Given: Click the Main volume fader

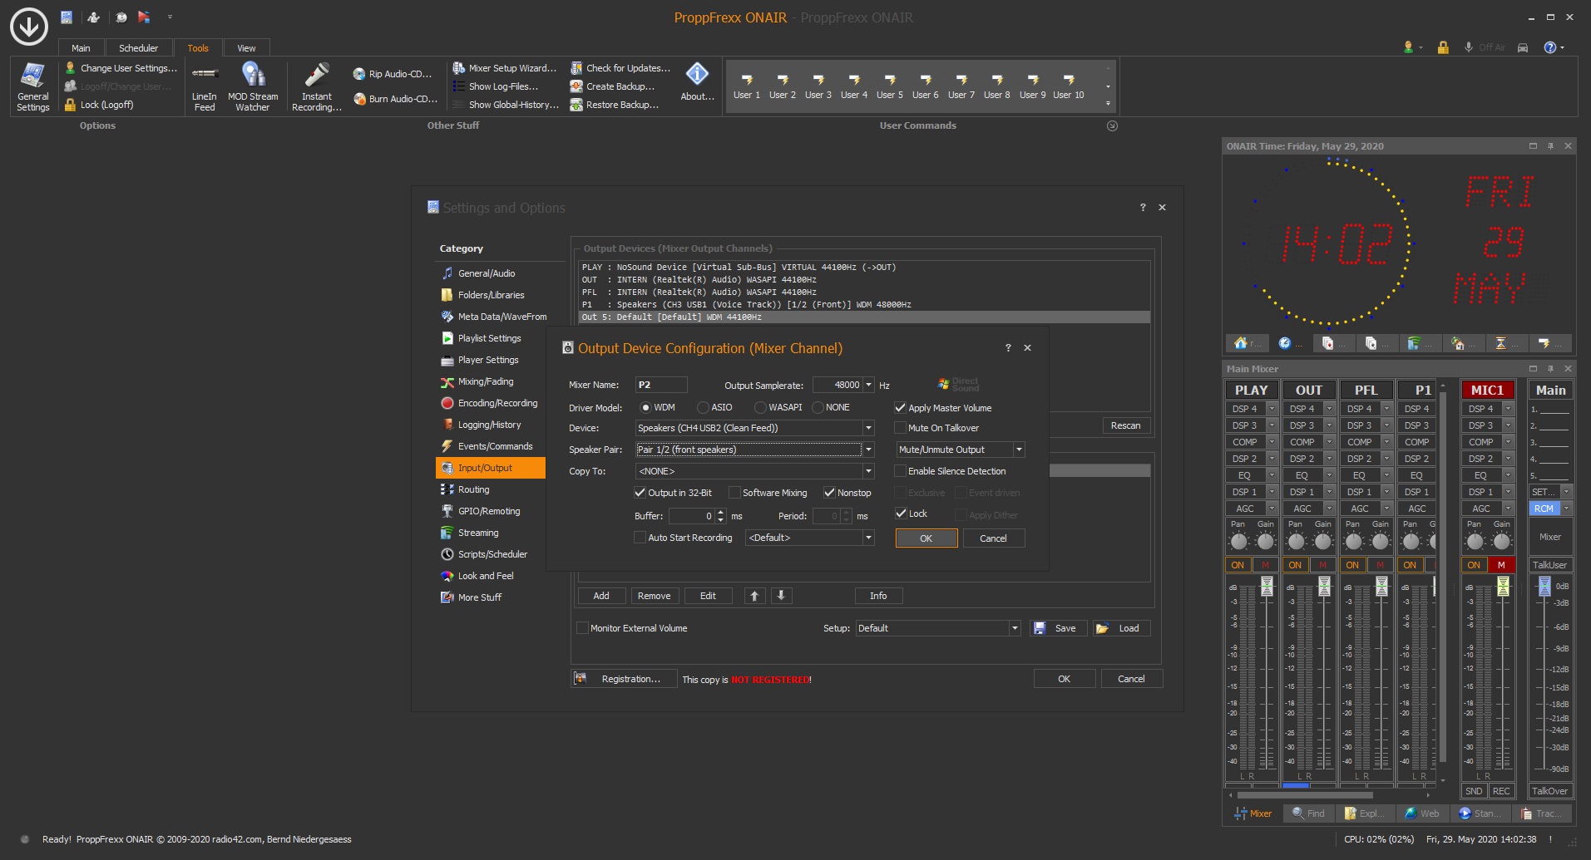Looking at the screenshot, I should 1544,587.
